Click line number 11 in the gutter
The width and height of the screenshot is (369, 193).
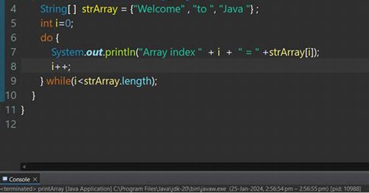click(x=11, y=110)
